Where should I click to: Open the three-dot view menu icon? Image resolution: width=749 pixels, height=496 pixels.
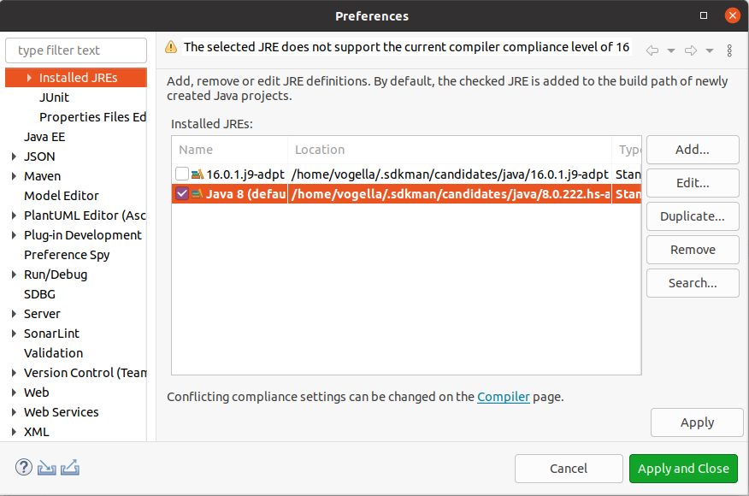point(729,50)
